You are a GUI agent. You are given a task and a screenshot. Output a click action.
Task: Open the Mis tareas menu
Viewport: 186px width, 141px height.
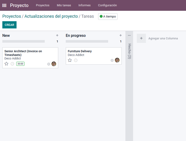click(x=64, y=5)
